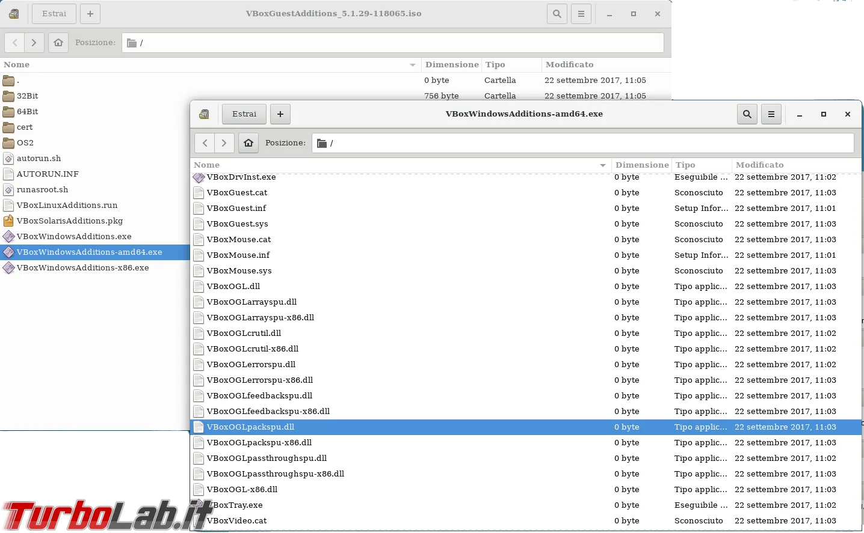Go to home location in front window
The image size is (864, 533).
click(x=248, y=143)
